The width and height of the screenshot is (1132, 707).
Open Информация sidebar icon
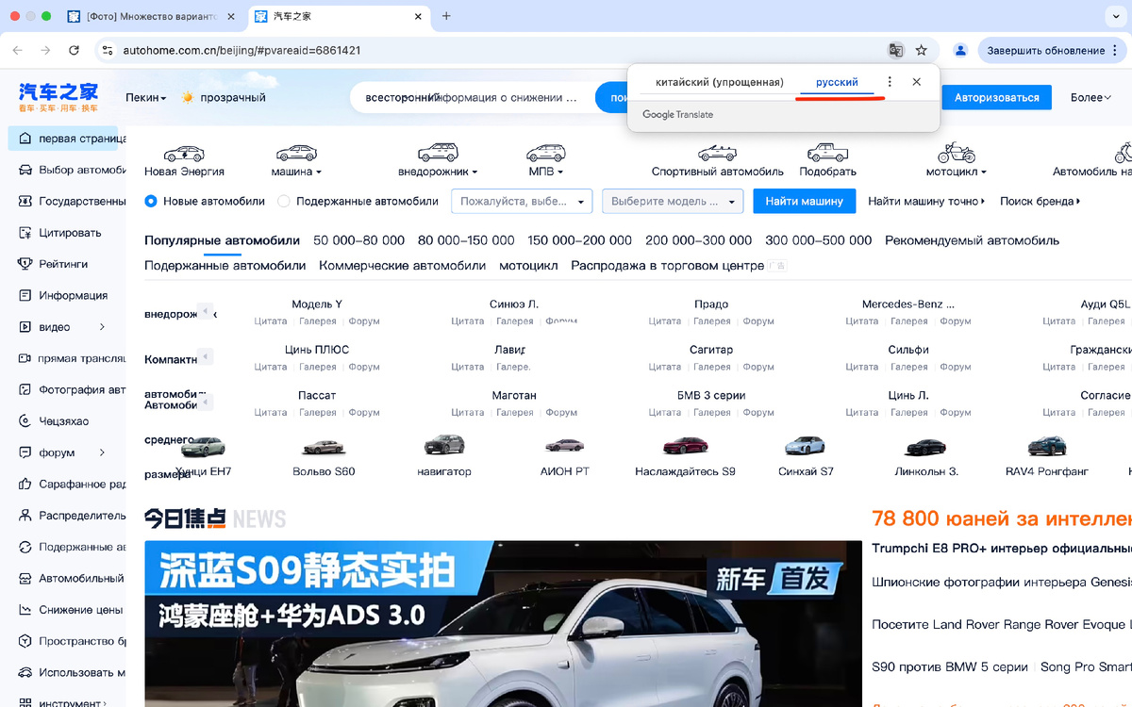click(25, 295)
